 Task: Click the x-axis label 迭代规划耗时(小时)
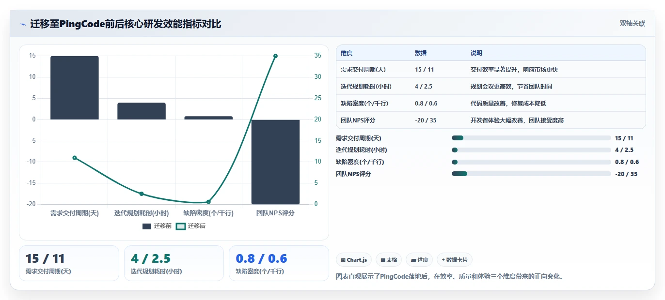point(142,213)
